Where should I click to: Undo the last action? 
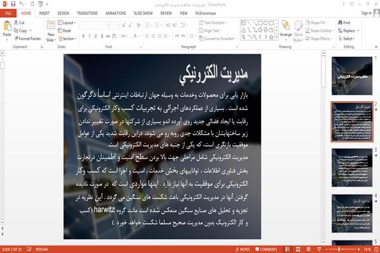pos(22,4)
